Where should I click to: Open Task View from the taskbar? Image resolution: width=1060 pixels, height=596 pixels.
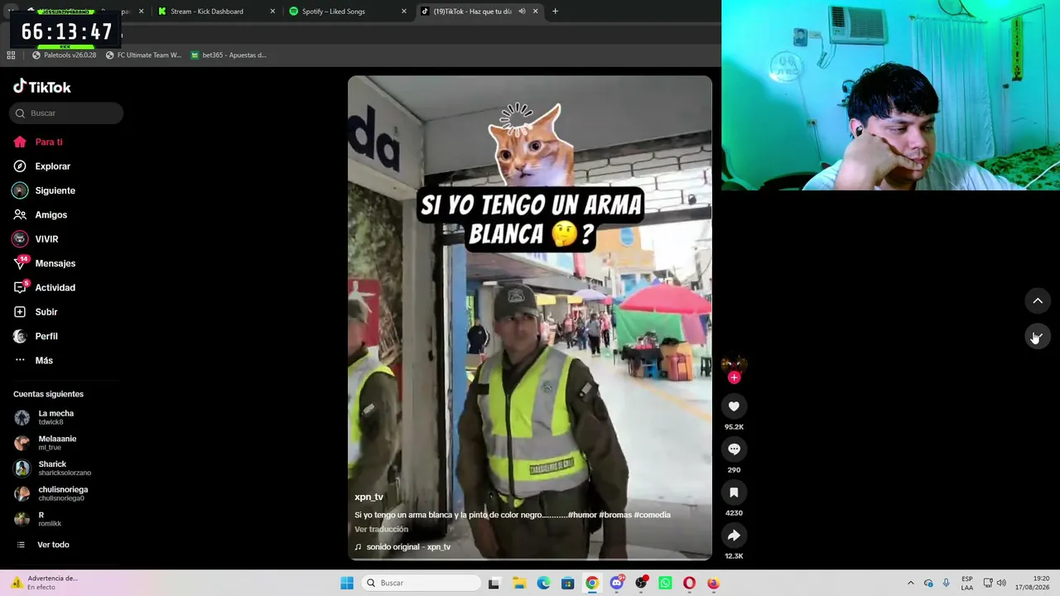pos(494,583)
